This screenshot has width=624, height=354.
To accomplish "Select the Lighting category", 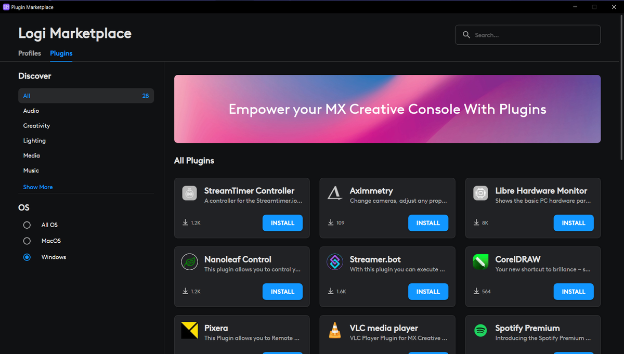I will [x=34, y=140].
